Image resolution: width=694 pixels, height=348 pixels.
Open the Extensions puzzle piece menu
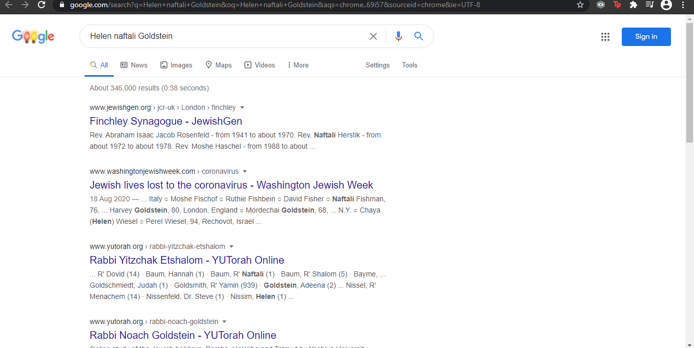pyautogui.click(x=634, y=5)
